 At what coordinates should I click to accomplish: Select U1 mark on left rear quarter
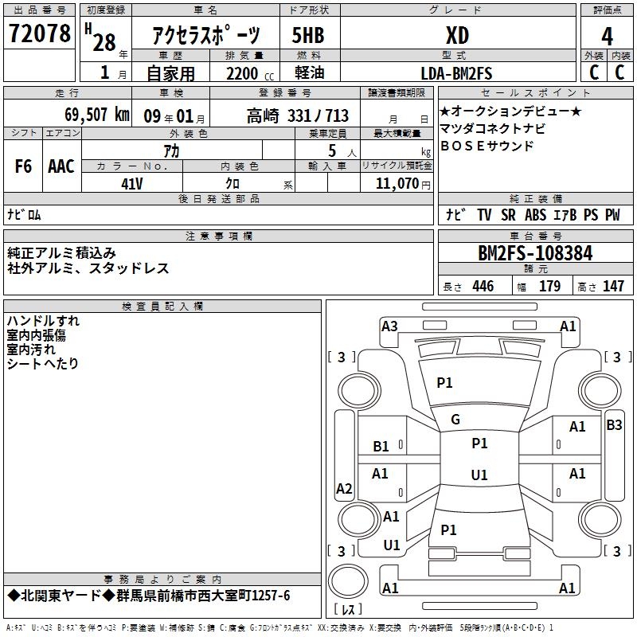pos(392,545)
